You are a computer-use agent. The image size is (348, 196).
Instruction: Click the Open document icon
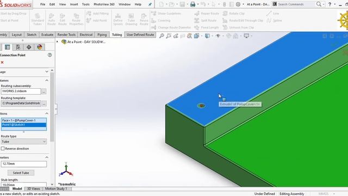coord(171,4)
